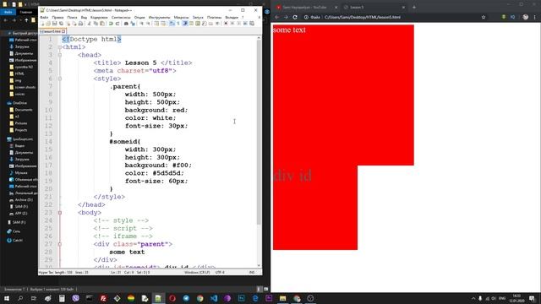Click New file icon in Notepad++ toolbar

(x=42, y=24)
